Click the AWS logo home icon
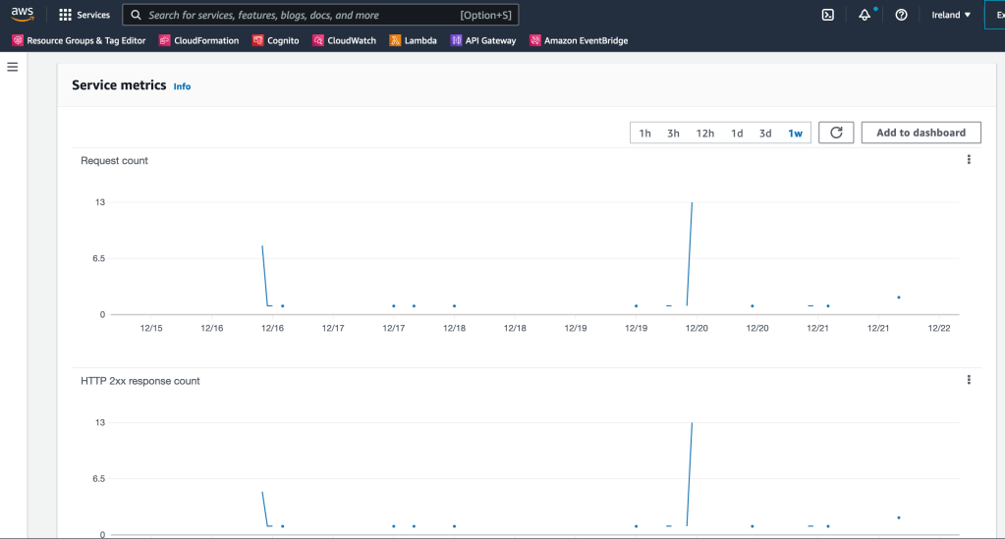Screen dimensions: 1005x539 [23, 15]
